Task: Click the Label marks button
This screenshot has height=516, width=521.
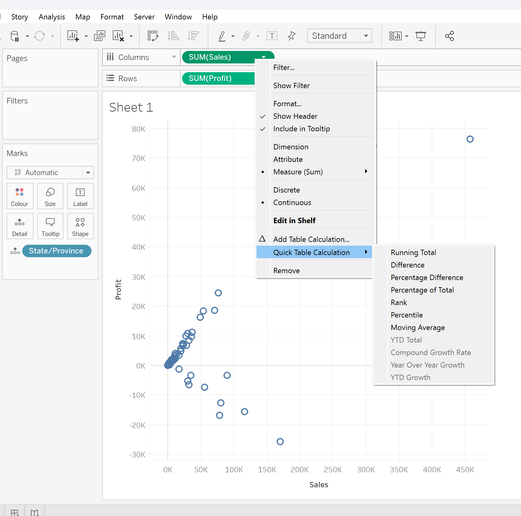Action: [x=80, y=196]
